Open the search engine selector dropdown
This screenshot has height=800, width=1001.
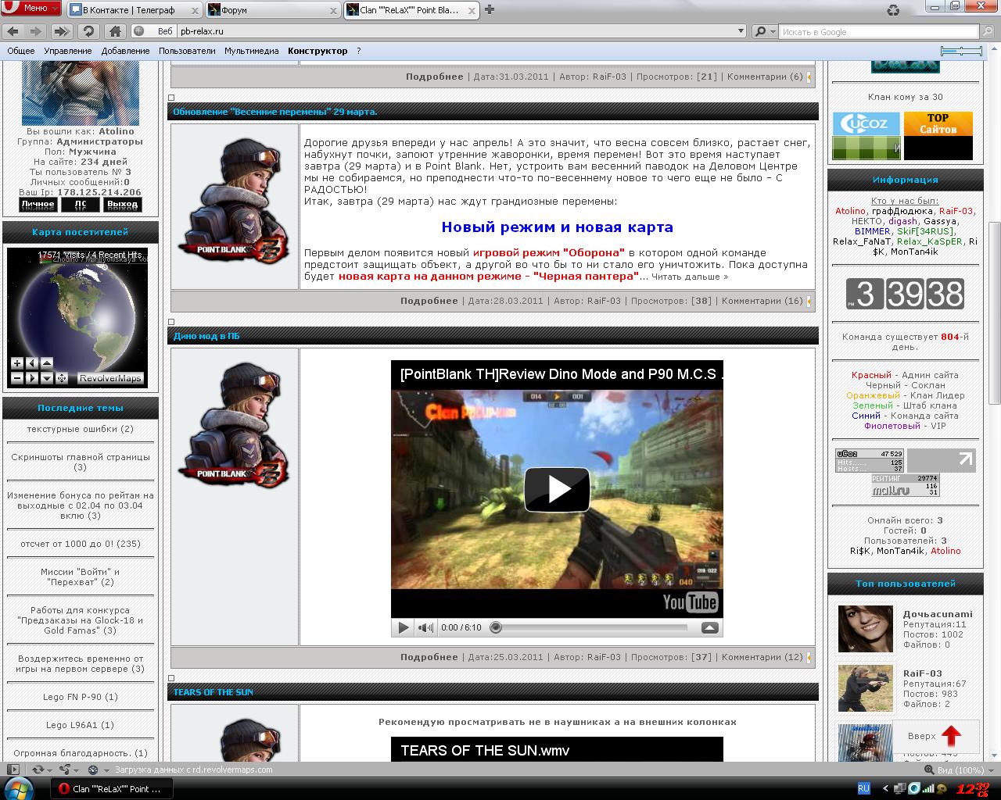[x=764, y=32]
